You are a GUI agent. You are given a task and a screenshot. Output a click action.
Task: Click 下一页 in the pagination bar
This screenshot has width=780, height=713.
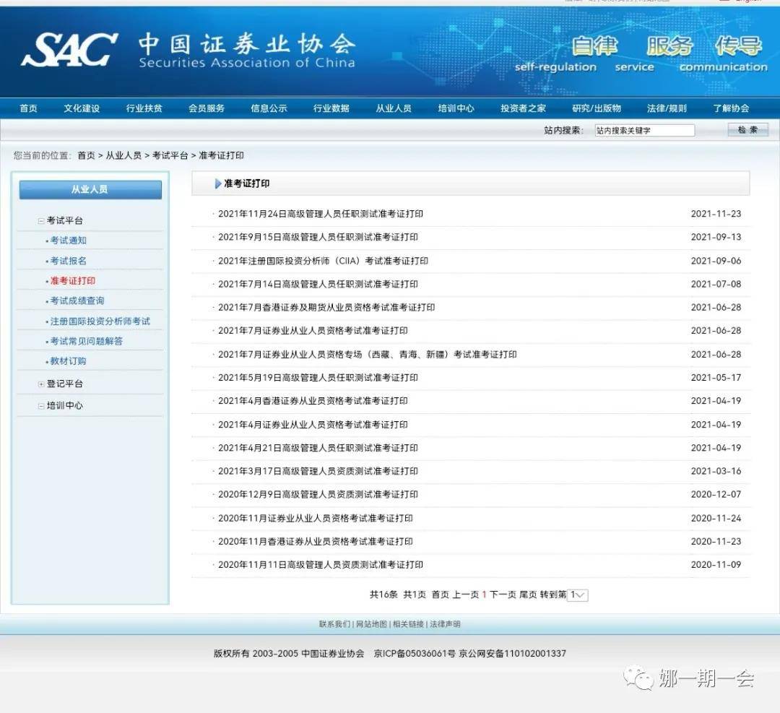505,594
